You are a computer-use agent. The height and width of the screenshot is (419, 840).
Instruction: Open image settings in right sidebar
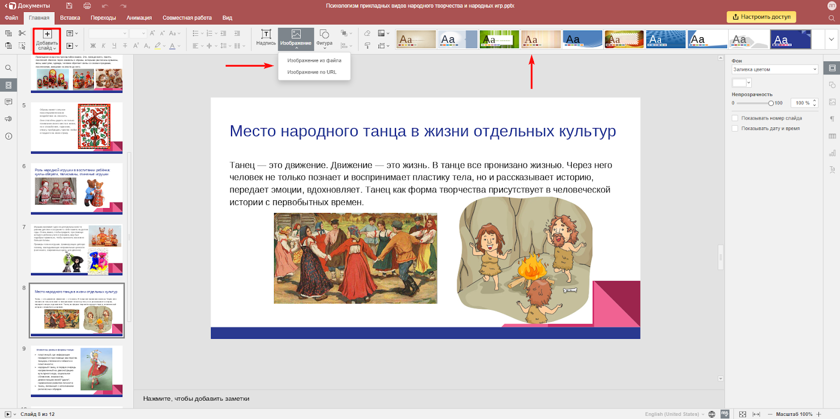(x=832, y=102)
